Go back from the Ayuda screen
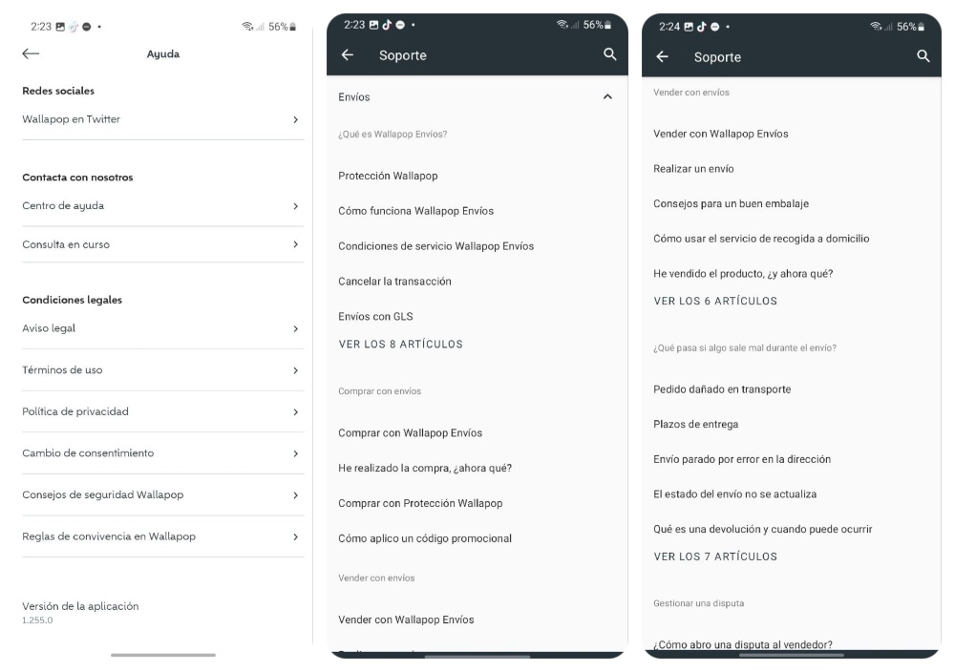Screen dimensions: 955x672 31,53
